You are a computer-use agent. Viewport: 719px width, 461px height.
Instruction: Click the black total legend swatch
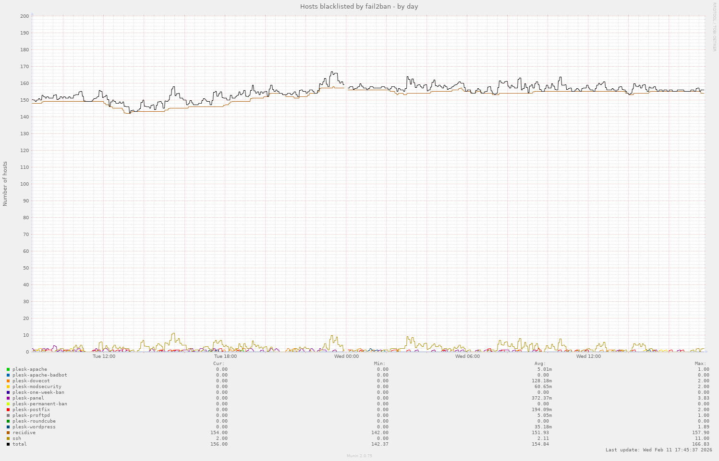point(8,444)
